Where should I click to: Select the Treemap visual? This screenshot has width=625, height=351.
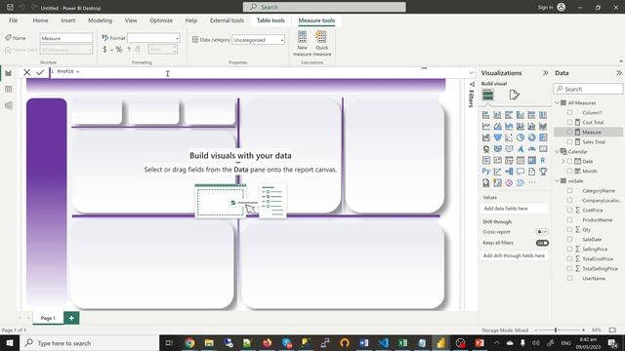[x=543, y=137]
